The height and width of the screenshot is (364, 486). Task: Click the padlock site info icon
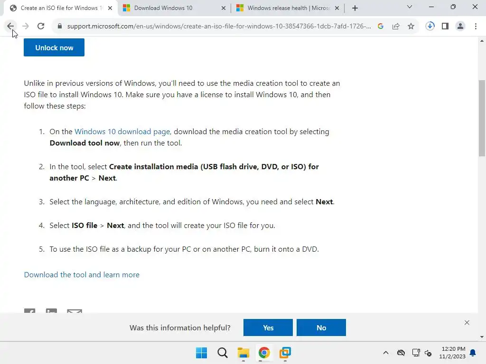pos(60,26)
